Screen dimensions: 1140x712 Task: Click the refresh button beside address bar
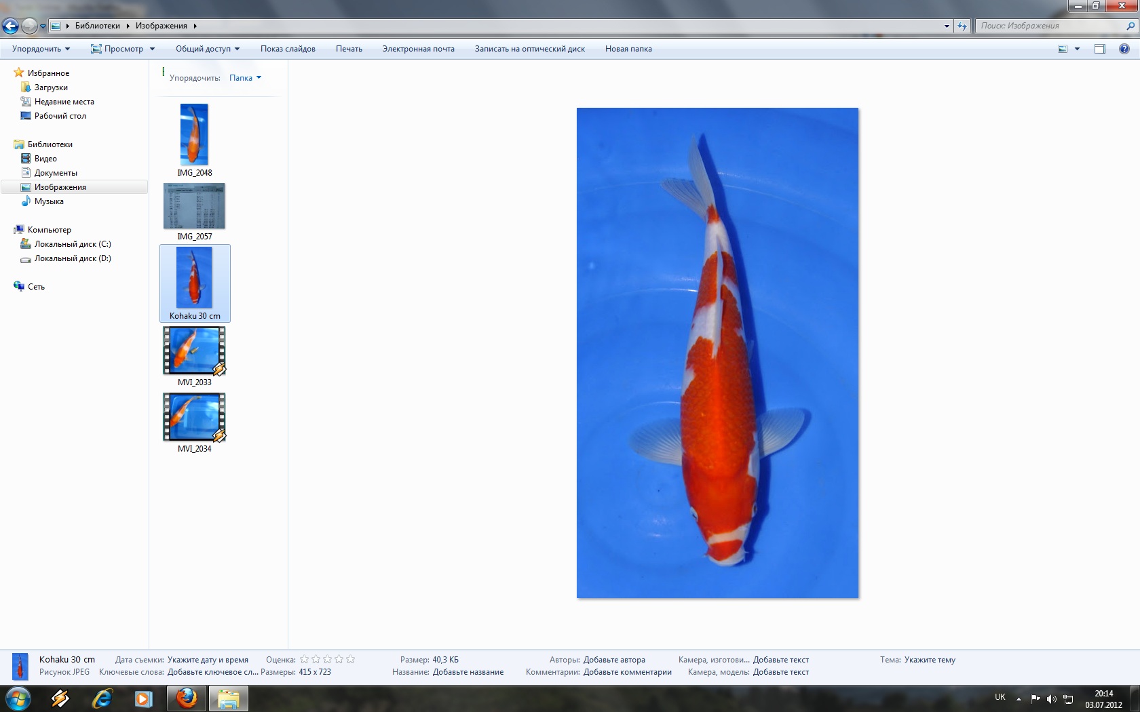pos(962,26)
